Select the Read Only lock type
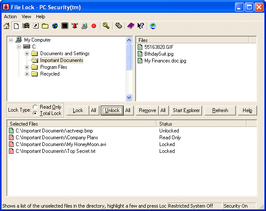 pos(35,107)
